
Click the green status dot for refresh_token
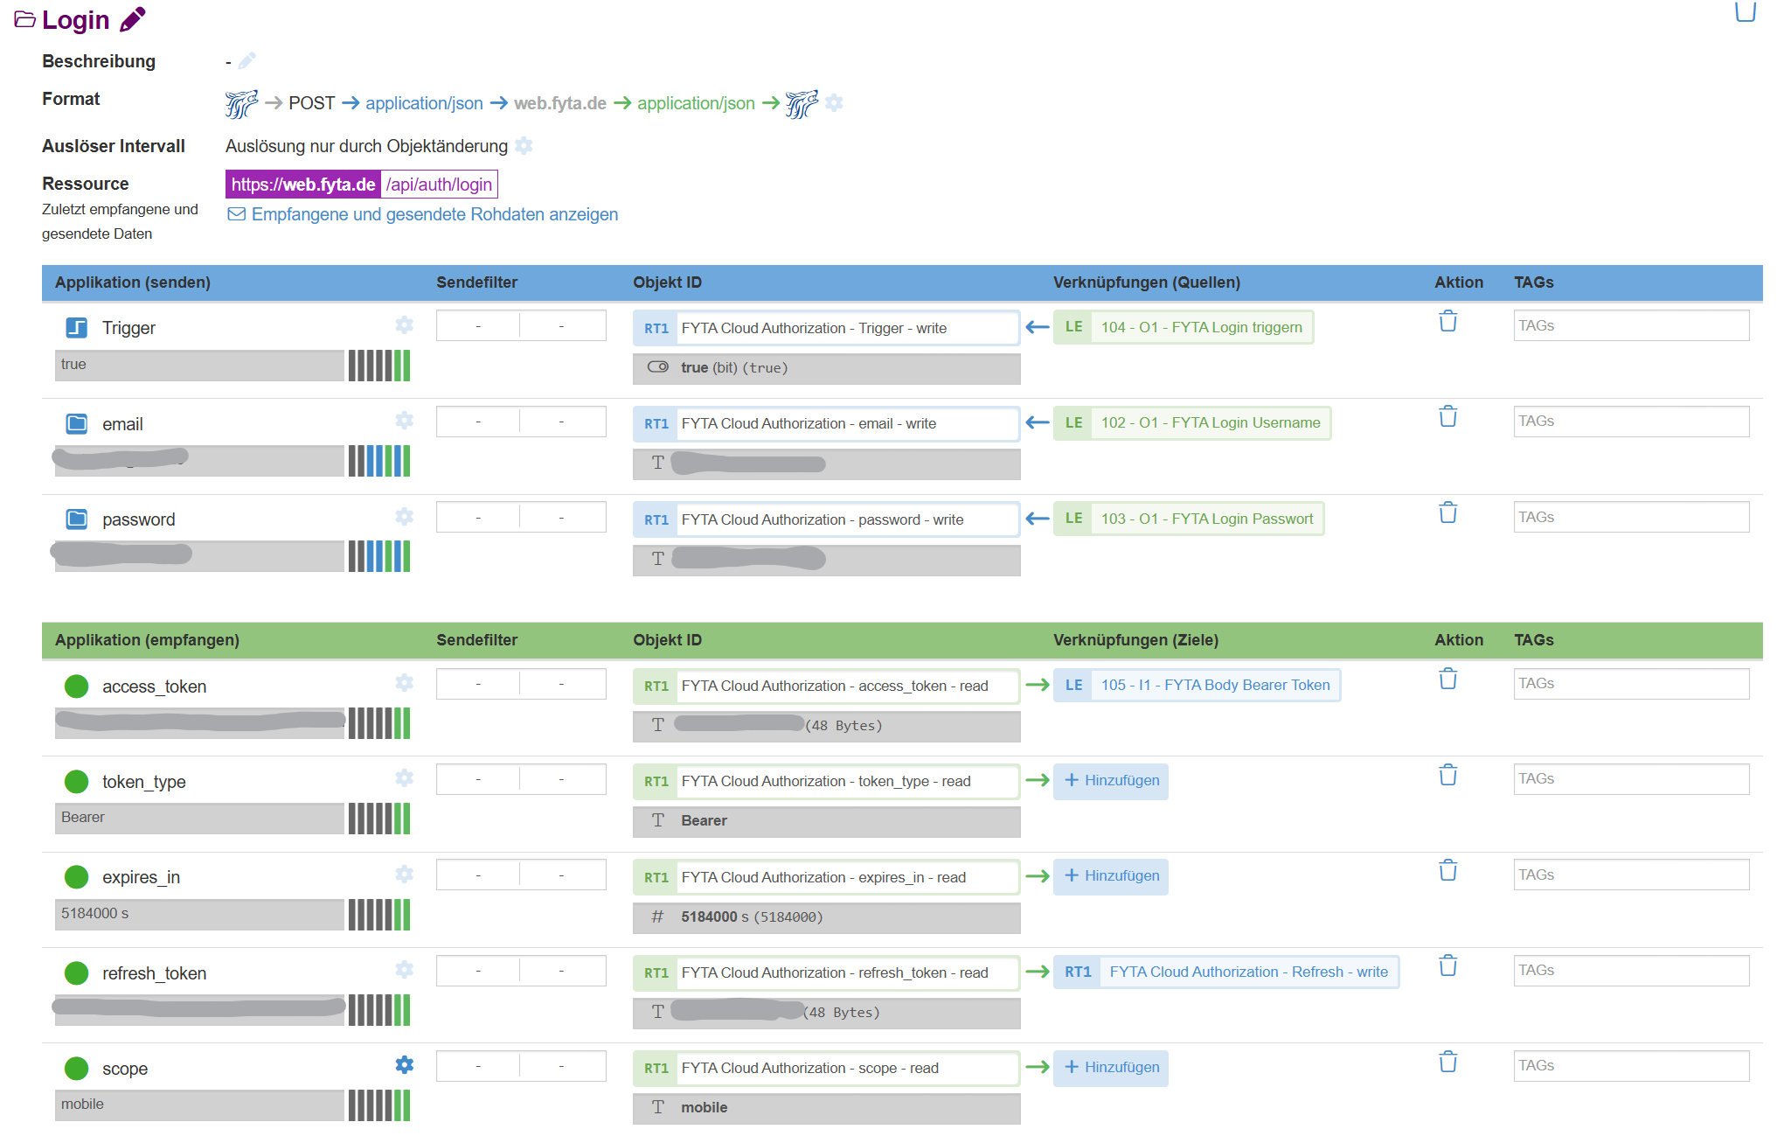[x=77, y=973]
